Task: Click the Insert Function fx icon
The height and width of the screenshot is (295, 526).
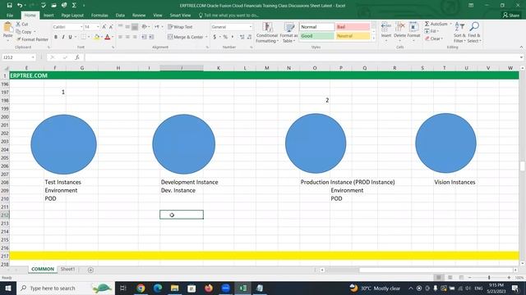Action: coord(76,57)
